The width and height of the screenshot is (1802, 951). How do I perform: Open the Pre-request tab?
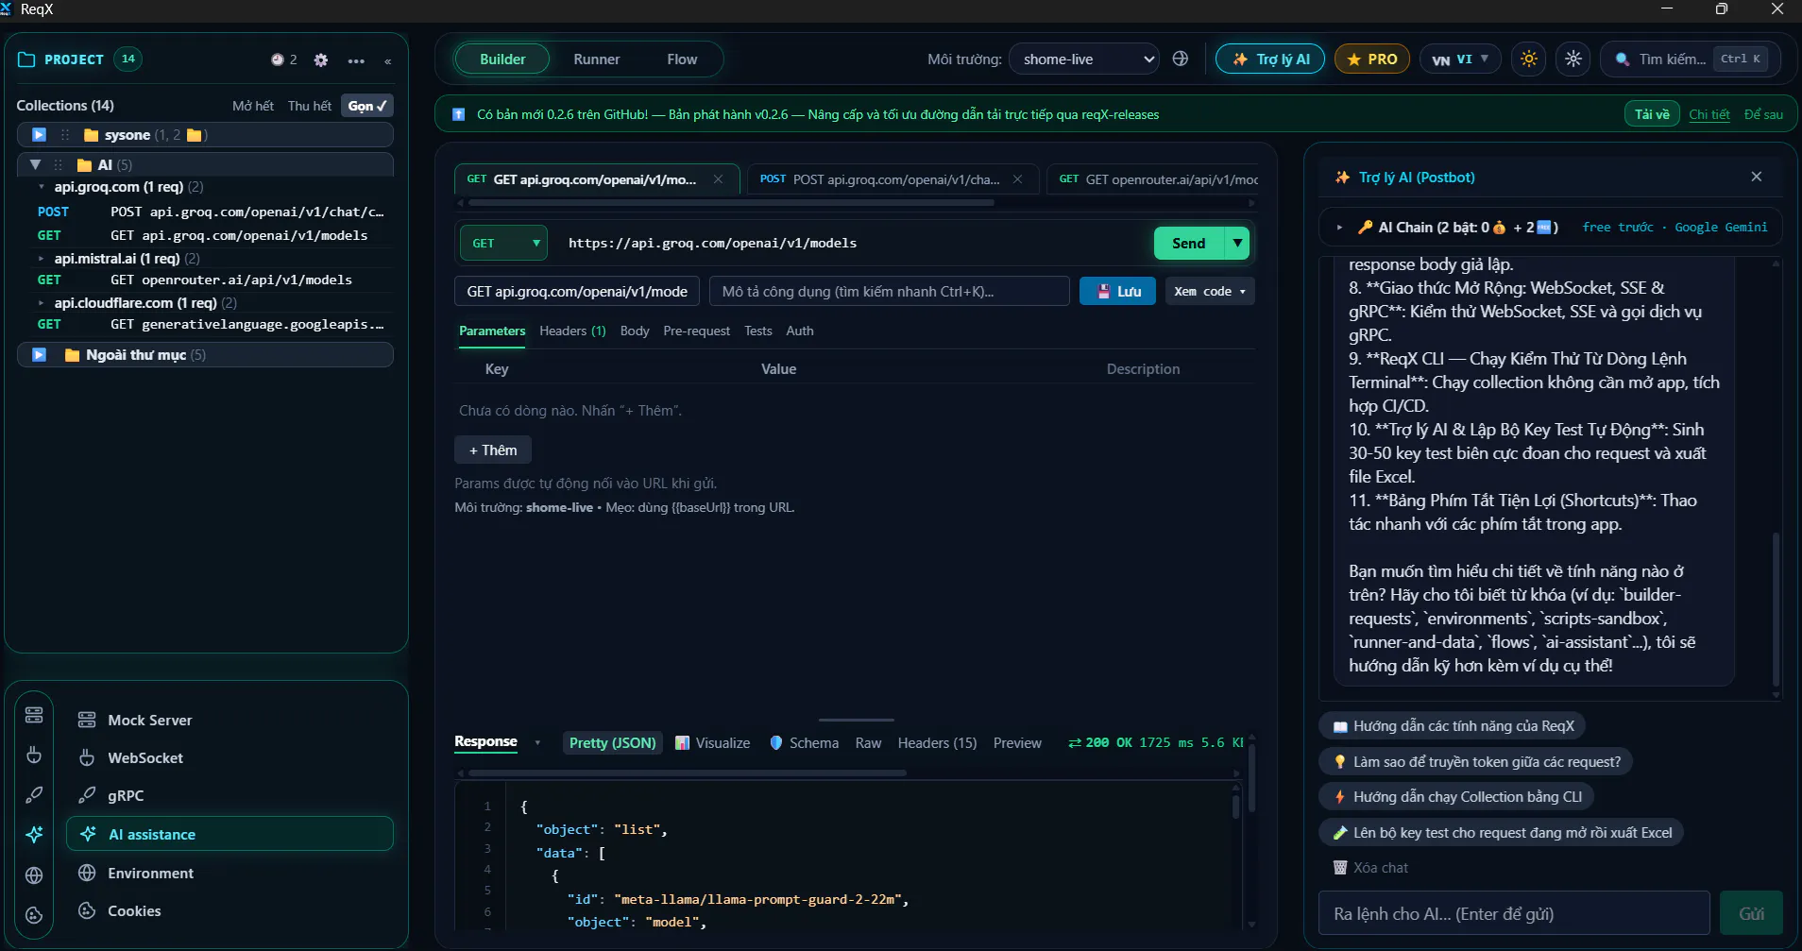point(697,331)
